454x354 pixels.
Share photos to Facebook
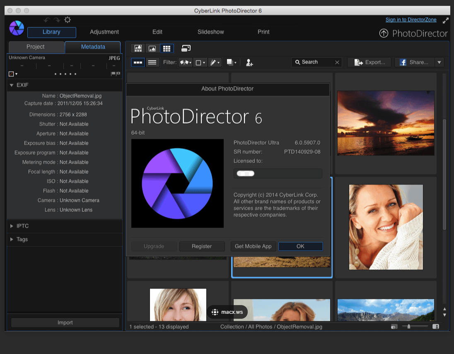click(x=415, y=62)
